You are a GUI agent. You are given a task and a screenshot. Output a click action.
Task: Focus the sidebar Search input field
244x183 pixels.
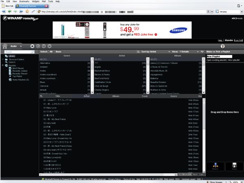(18, 52)
